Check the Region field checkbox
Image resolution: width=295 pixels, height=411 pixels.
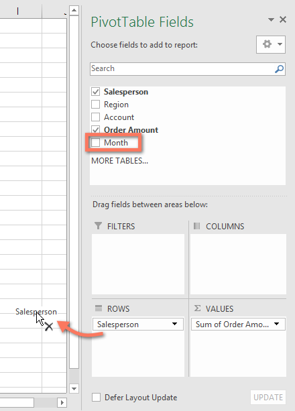(x=95, y=105)
